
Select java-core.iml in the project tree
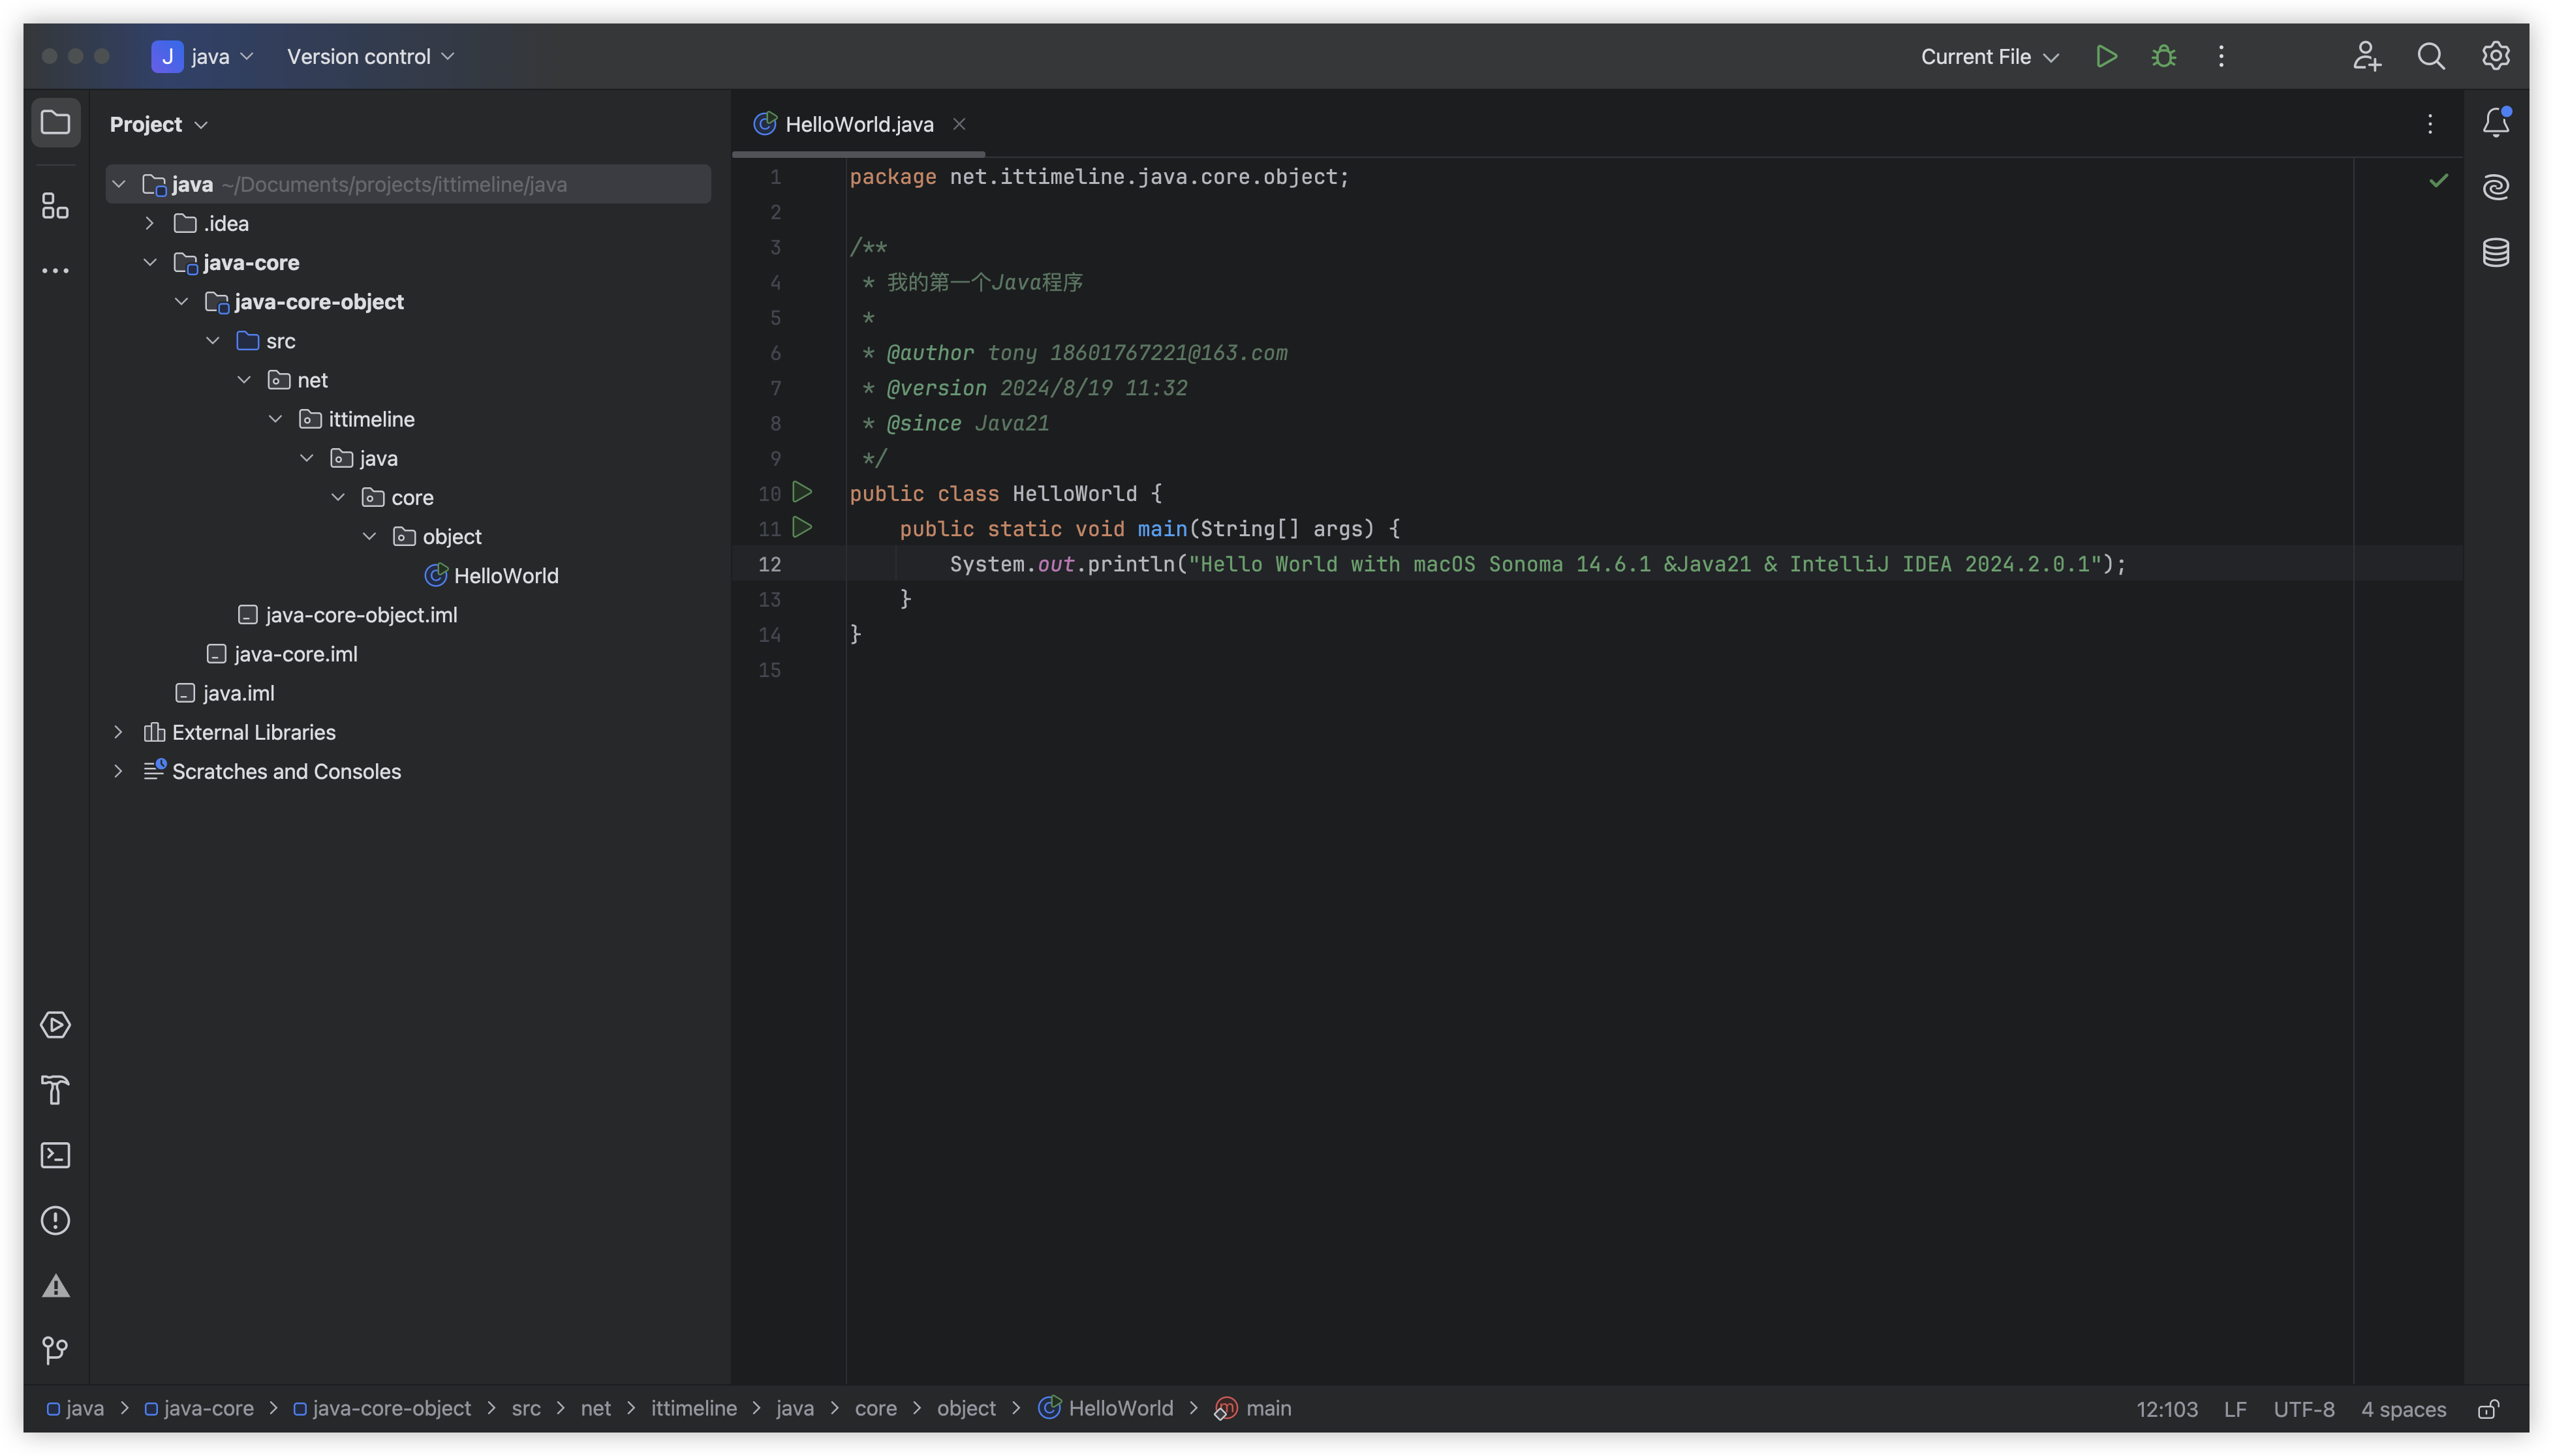(x=295, y=654)
